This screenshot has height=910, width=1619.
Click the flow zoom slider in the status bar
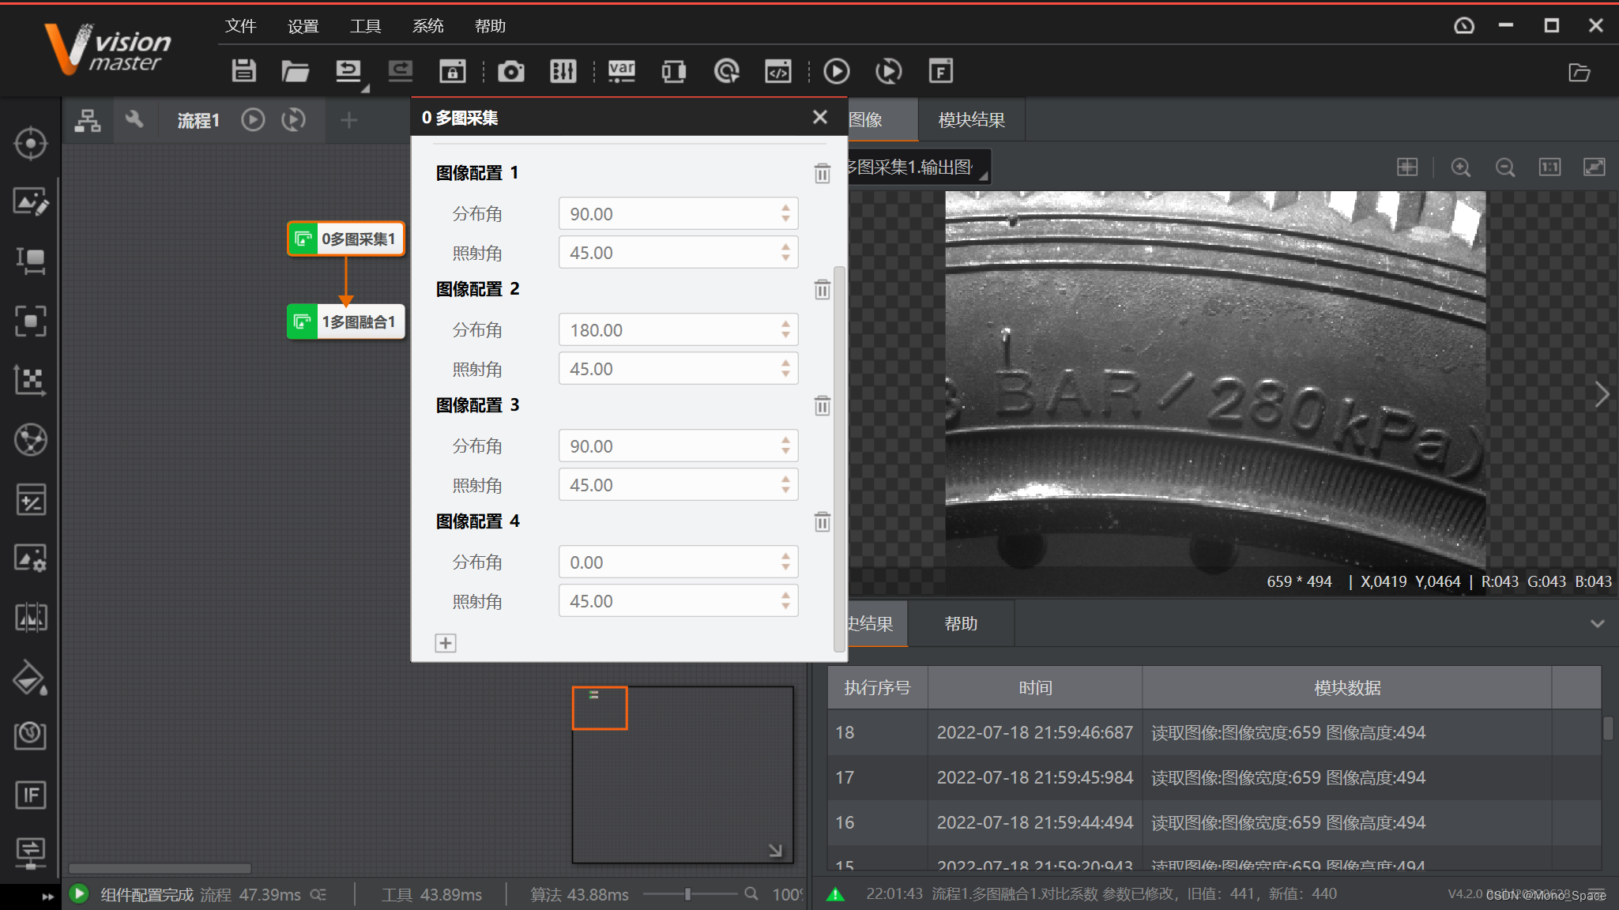click(x=688, y=894)
